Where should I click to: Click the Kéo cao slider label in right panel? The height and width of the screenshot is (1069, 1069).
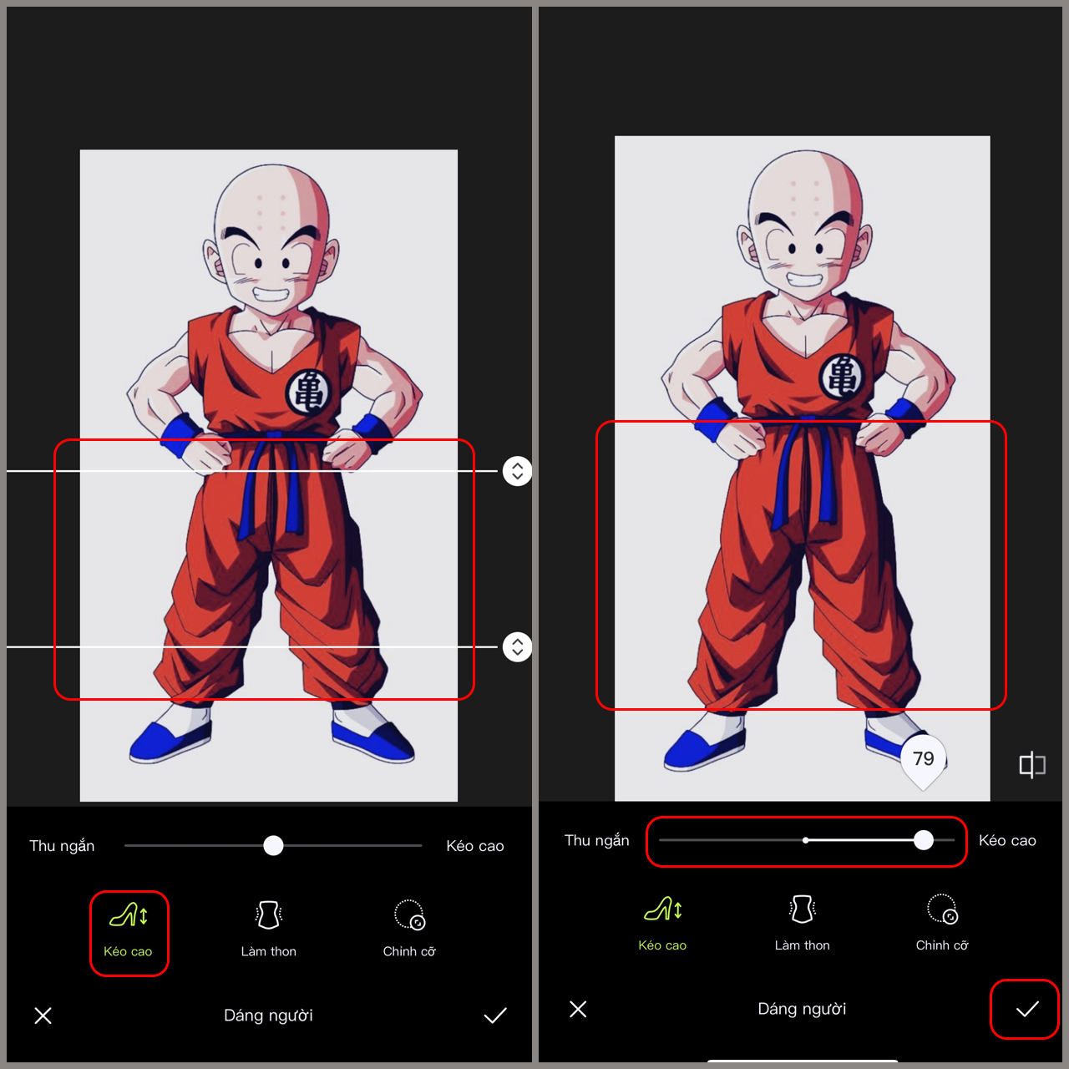[1007, 840]
